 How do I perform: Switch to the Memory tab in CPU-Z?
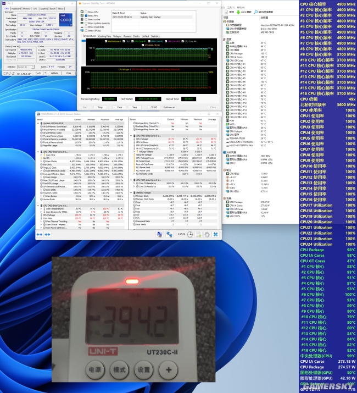[26, 9]
